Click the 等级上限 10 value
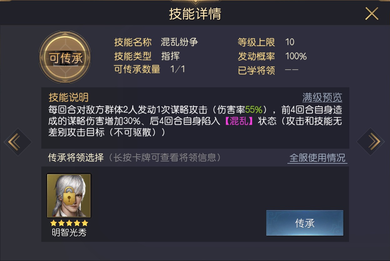The height and width of the screenshot is (261, 390). (x=290, y=42)
